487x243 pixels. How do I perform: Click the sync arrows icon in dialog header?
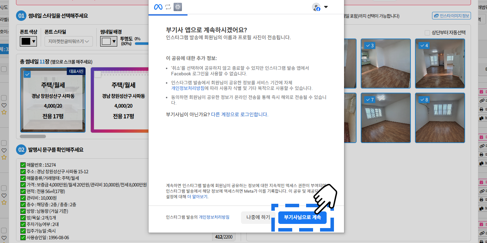(x=168, y=7)
